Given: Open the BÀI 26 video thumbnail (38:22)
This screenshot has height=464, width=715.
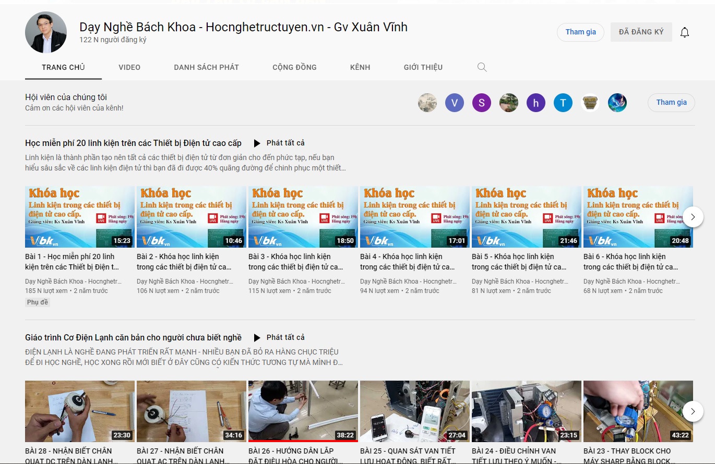Looking at the screenshot, I should (x=303, y=411).
